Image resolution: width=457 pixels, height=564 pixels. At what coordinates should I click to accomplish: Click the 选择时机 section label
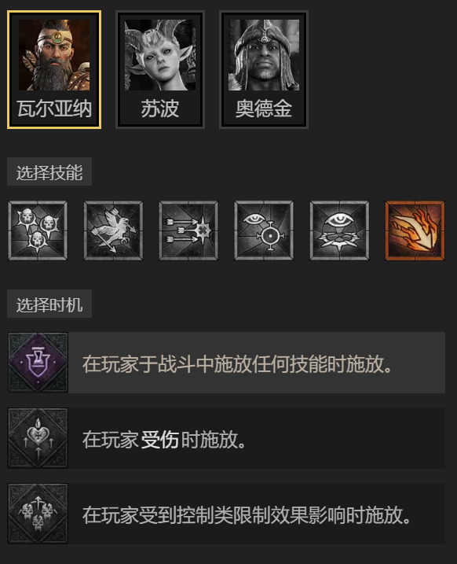(49, 304)
